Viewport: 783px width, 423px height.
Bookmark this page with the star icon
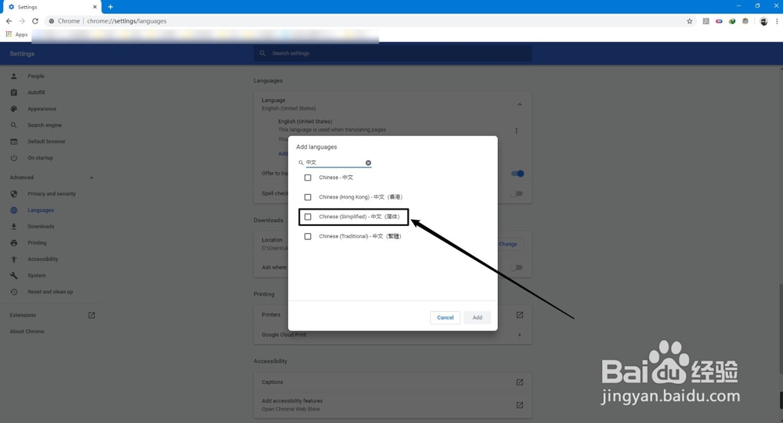[x=690, y=21]
